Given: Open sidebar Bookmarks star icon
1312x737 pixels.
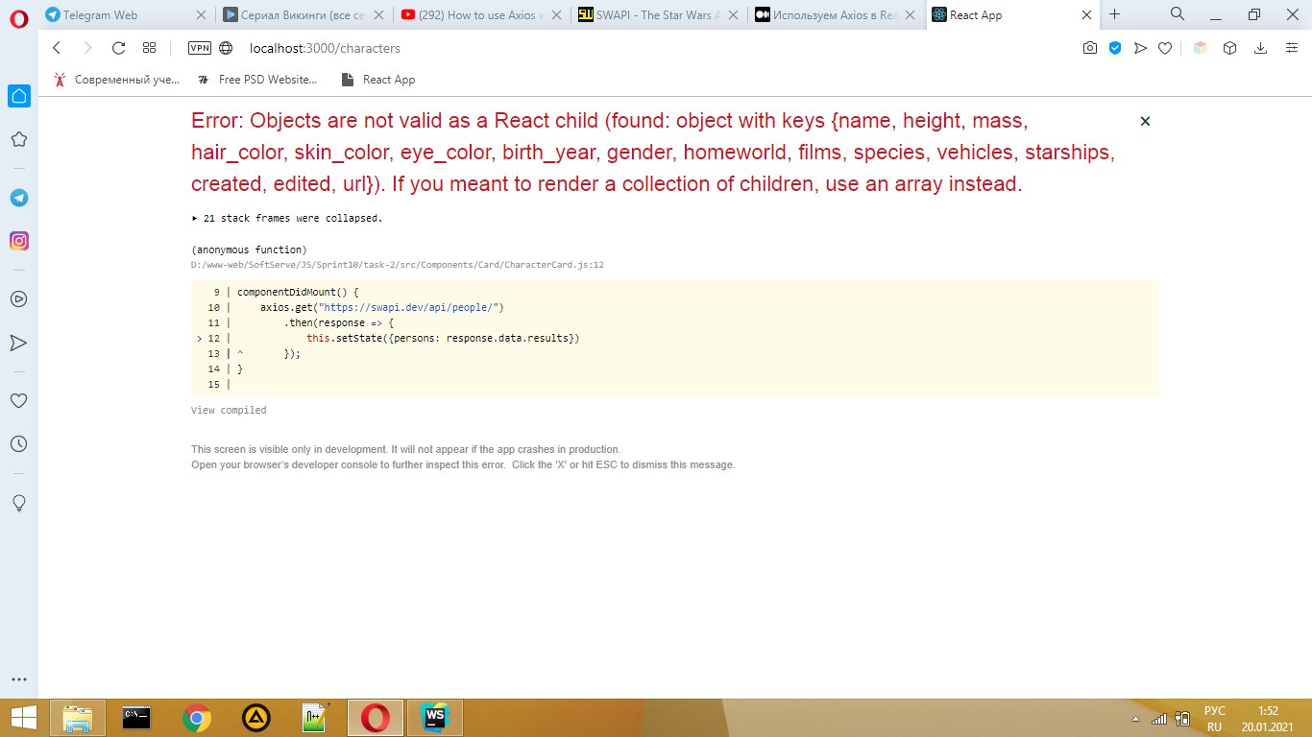Looking at the screenshot, I should (18, 140).
